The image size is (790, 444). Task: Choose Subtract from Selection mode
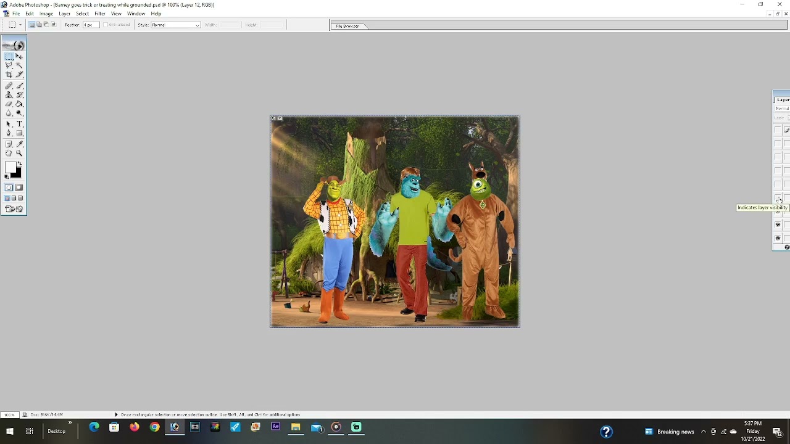point(46,25)
